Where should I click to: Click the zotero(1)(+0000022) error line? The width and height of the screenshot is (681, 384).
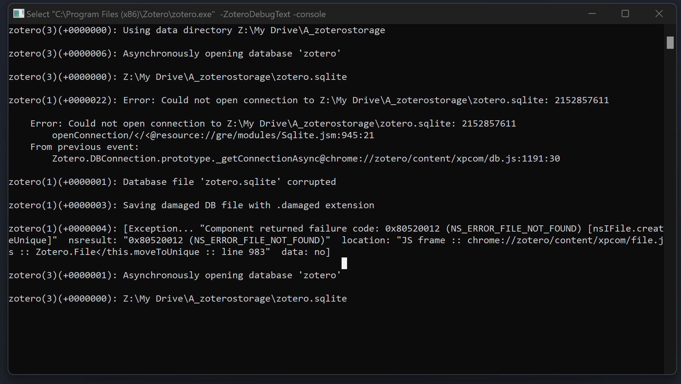pos(308,100)
